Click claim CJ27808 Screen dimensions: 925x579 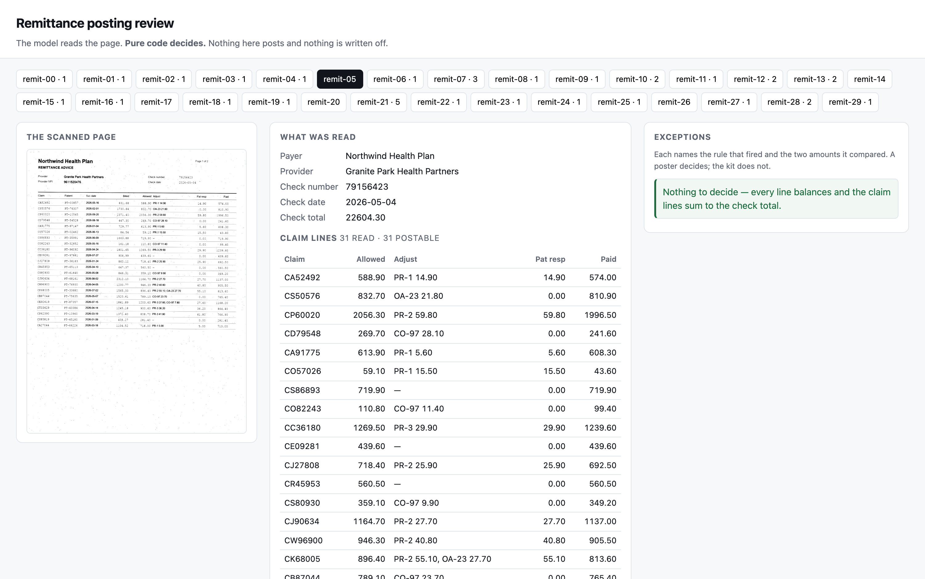pyautogui.click(x=302, y=465)
